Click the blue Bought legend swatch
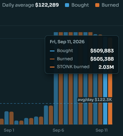Screen dimensions: 123x136 [x=67, y=5]
